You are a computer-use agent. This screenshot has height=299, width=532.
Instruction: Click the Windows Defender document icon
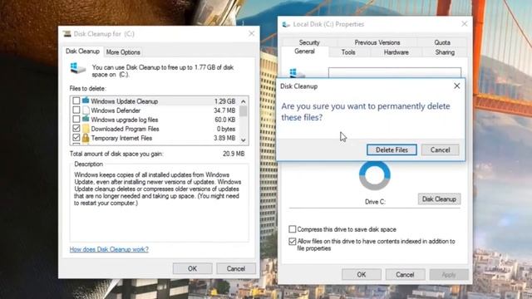(x=86, y=110)
